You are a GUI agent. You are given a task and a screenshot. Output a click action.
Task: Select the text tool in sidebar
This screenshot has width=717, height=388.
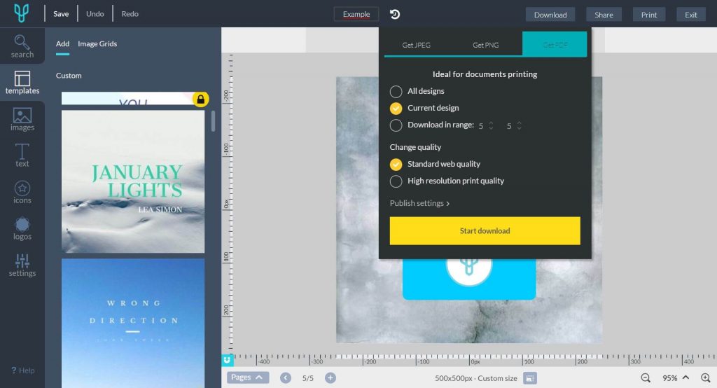click(22, 155)
